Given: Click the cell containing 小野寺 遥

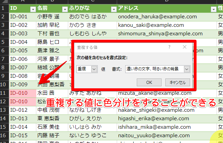Looking at the screenshot, I should (x=51, y=16).
